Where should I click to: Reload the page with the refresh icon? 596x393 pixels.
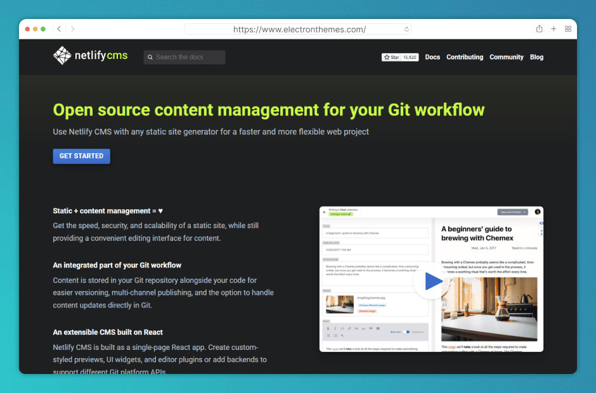[406, 29]
